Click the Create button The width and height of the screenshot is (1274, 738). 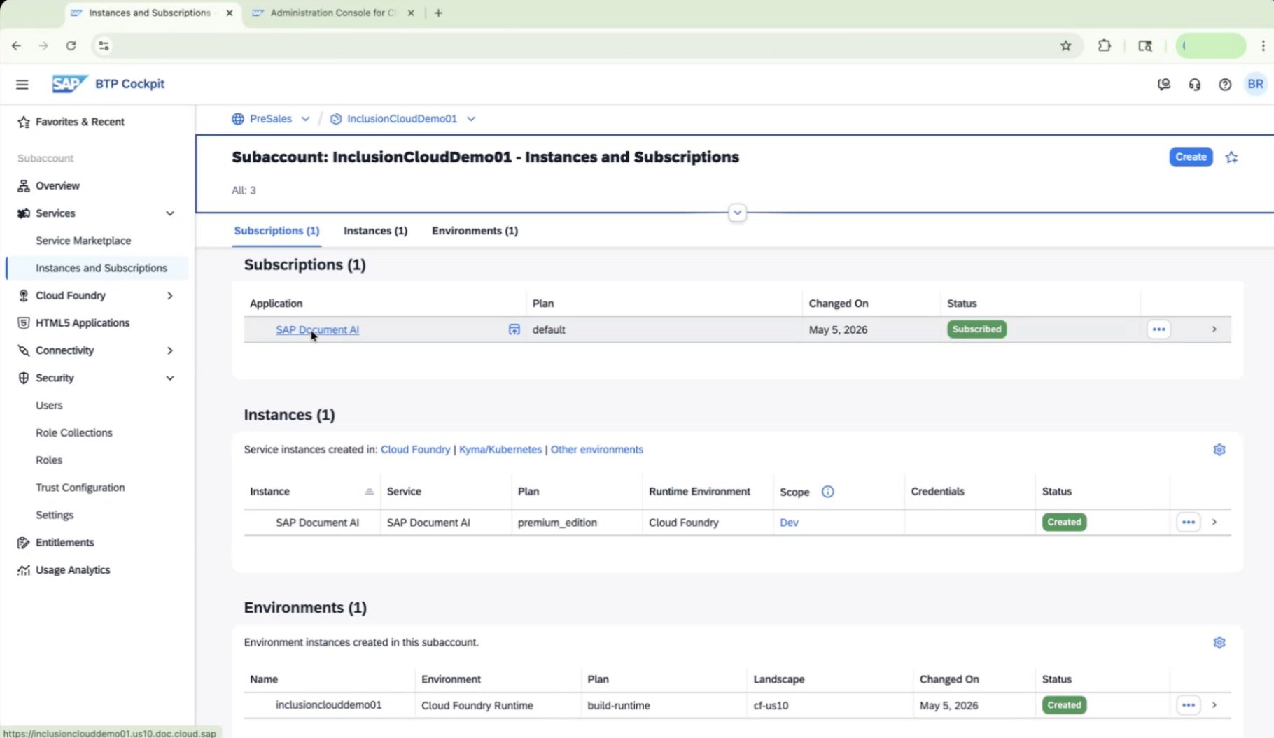1191,157
